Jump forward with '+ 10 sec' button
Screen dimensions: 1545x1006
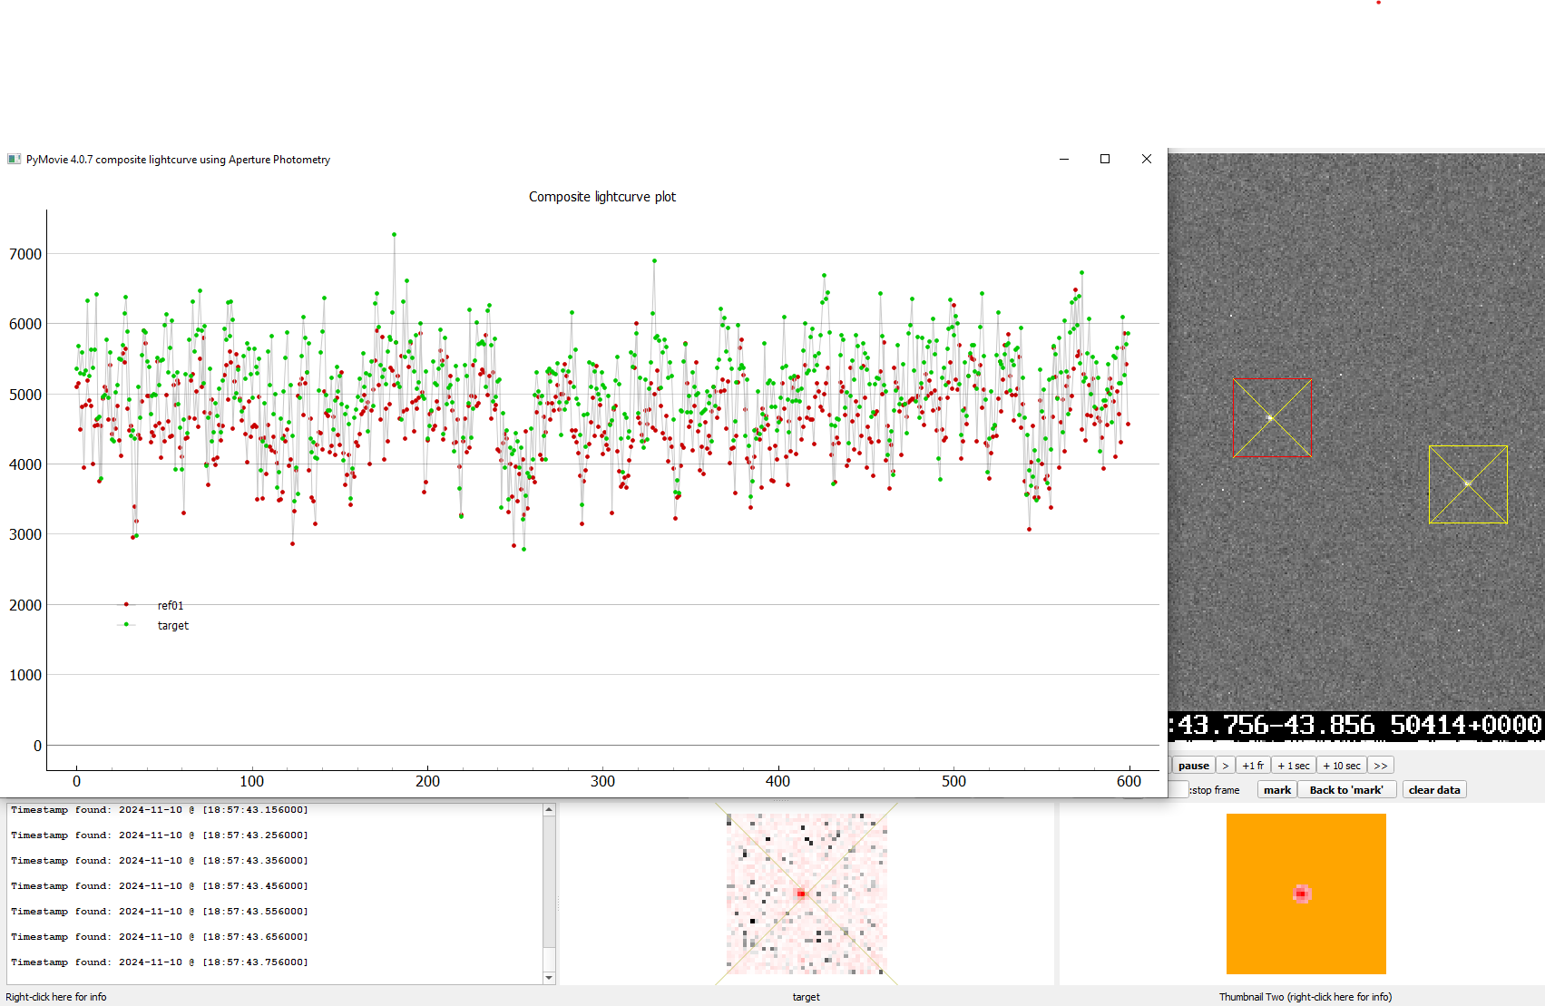click(1342, 766)
